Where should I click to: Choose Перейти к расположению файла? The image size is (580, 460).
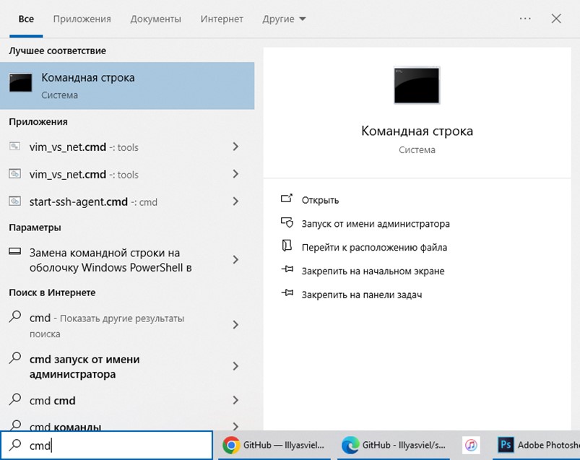(374, 248)
